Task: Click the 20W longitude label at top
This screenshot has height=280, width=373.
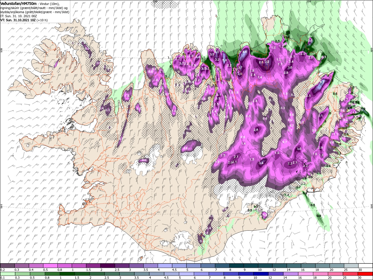Action: pyautogui.click(x=155, y=1)
